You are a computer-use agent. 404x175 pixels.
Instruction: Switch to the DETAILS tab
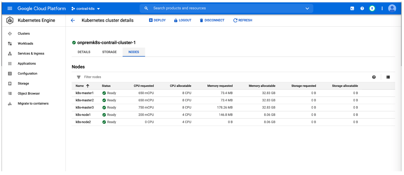[84, 52]
